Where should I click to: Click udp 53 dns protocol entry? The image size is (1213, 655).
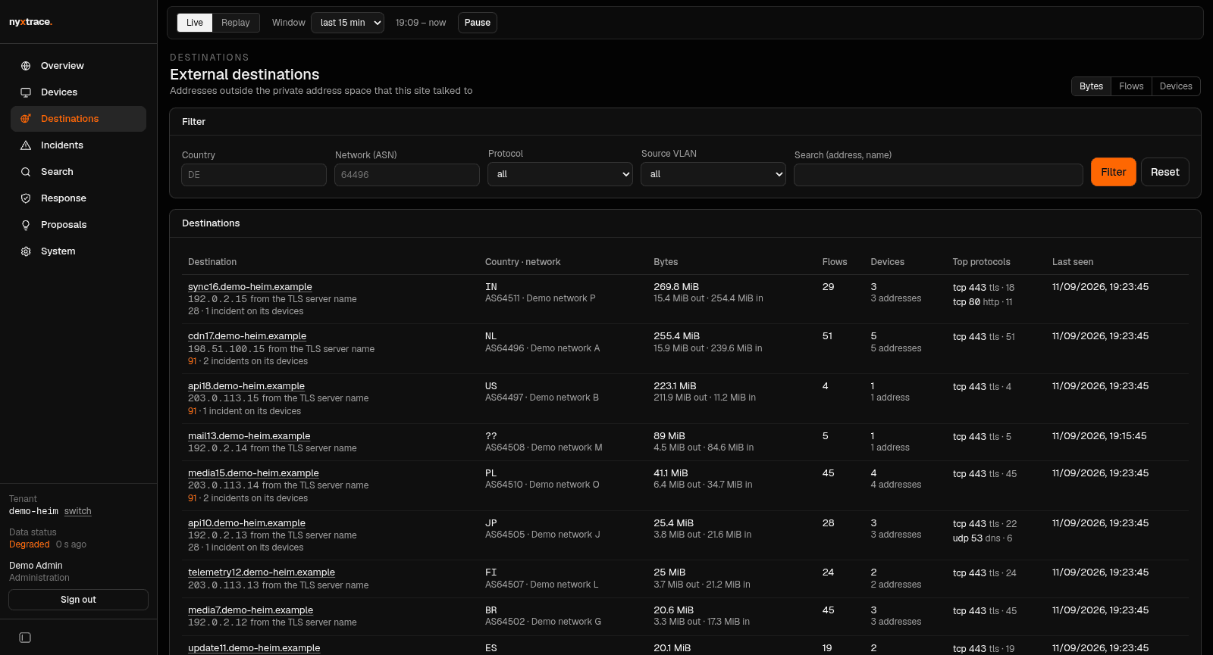tap(983, 538)
